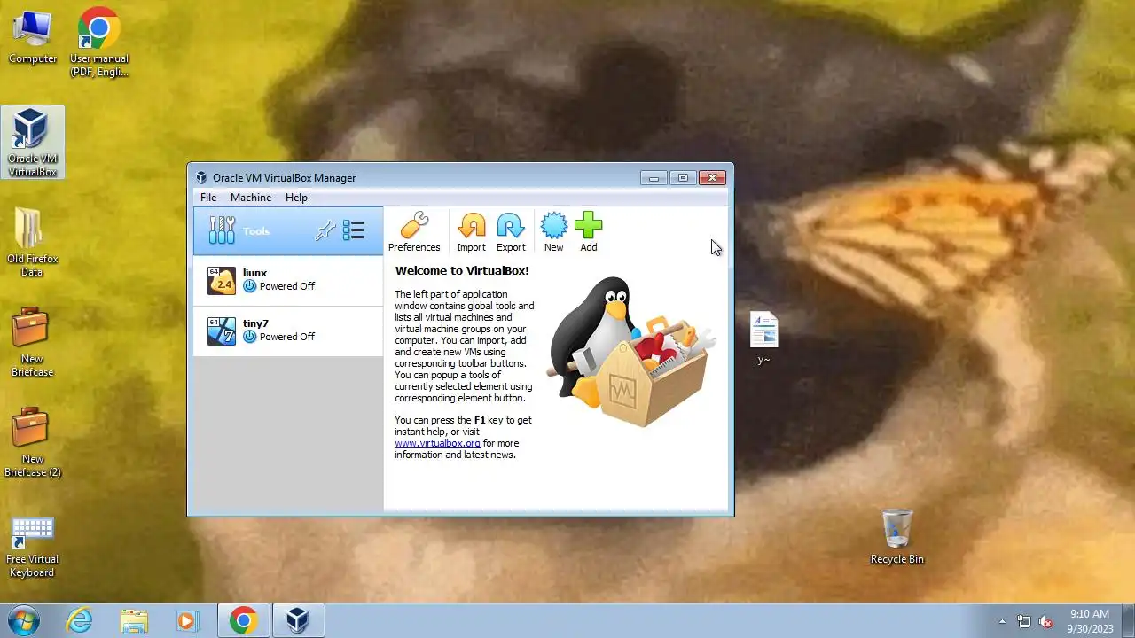This screenshot has height=638, width=1135.
Task: Open the Preferences tool in VirtualBox
Action: [x=414, y=232]
